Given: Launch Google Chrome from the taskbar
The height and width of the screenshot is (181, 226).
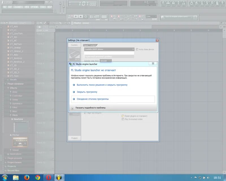Looking at the screenshot, I should tap(38, 178).
